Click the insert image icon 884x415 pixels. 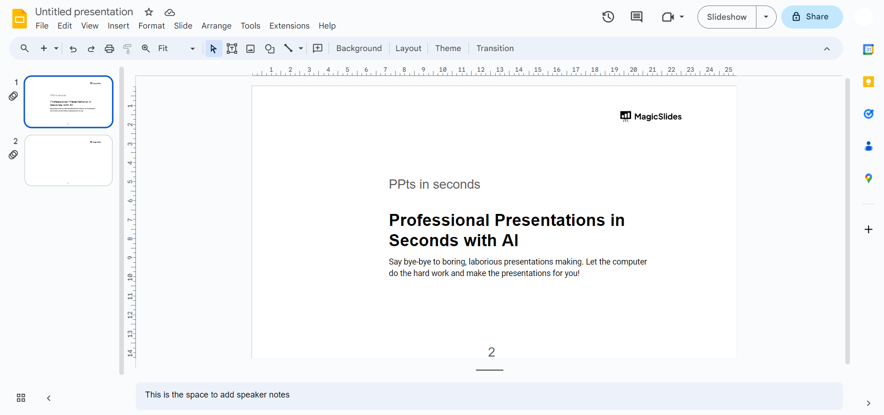(251, 49)
